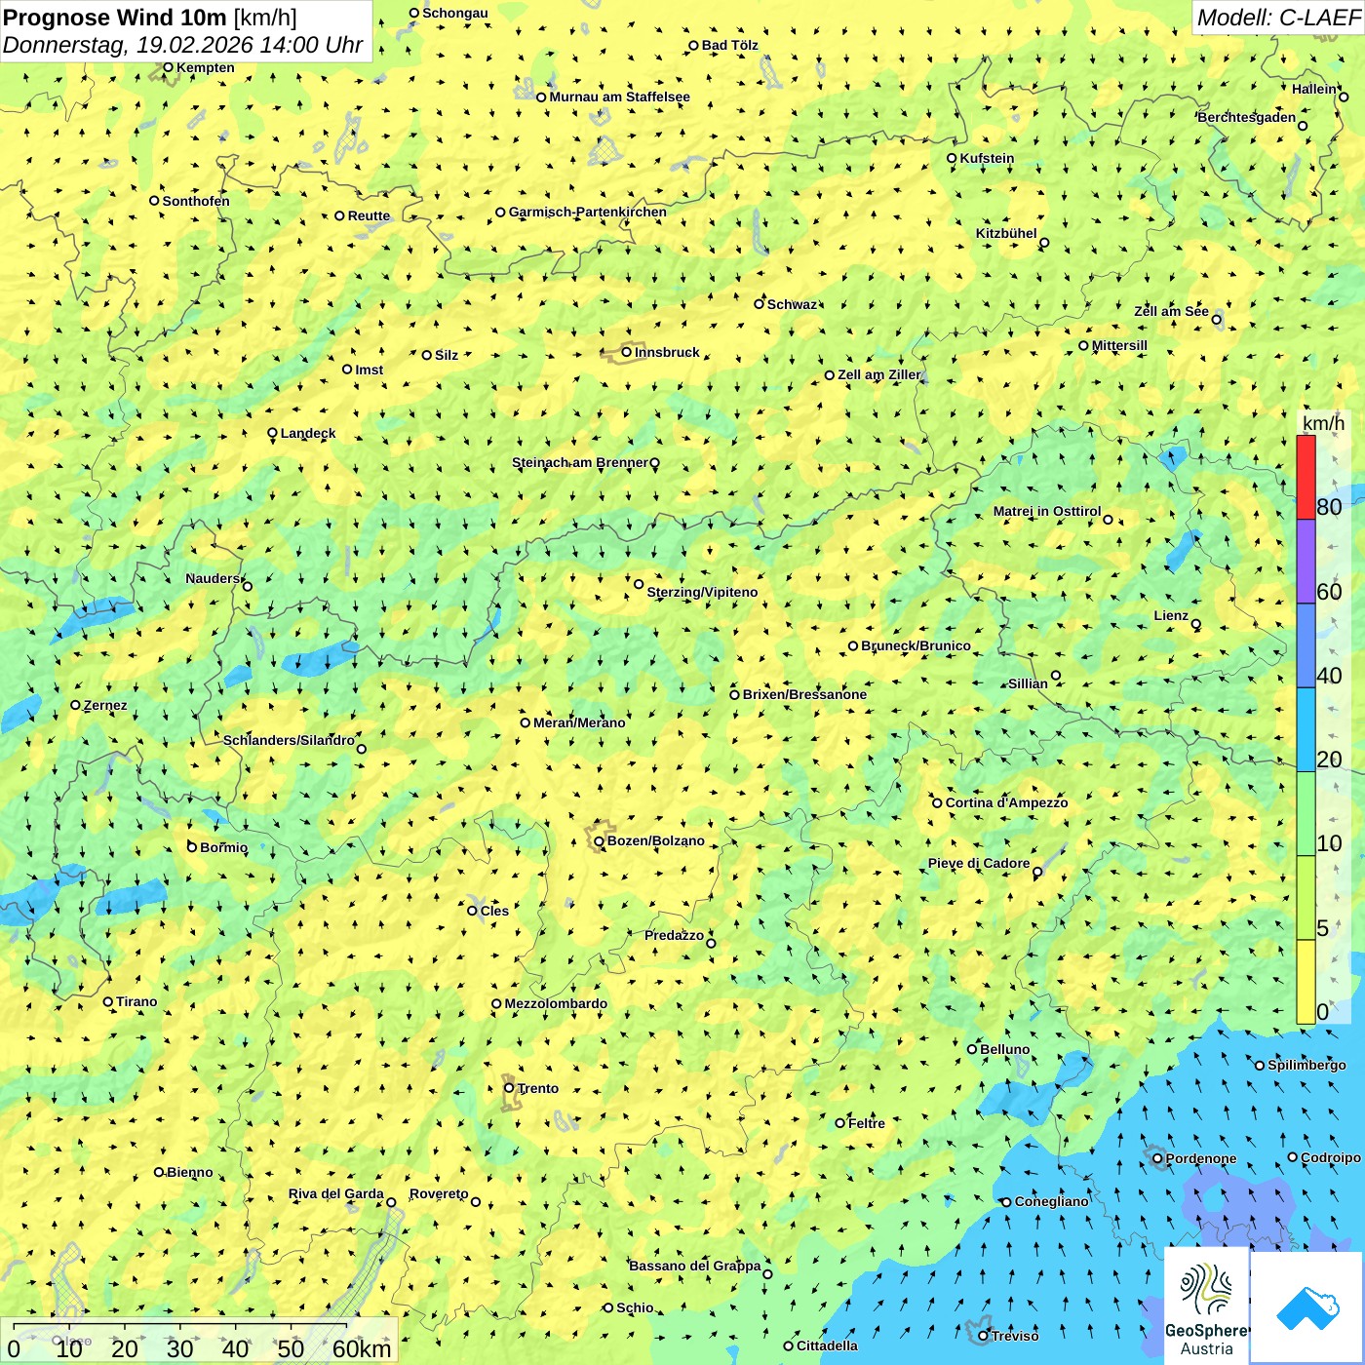Click the 'Schlanders/Silandro' label
Image resolution: width=1365 pixels, height=1365 pixels.
point(289,740)
